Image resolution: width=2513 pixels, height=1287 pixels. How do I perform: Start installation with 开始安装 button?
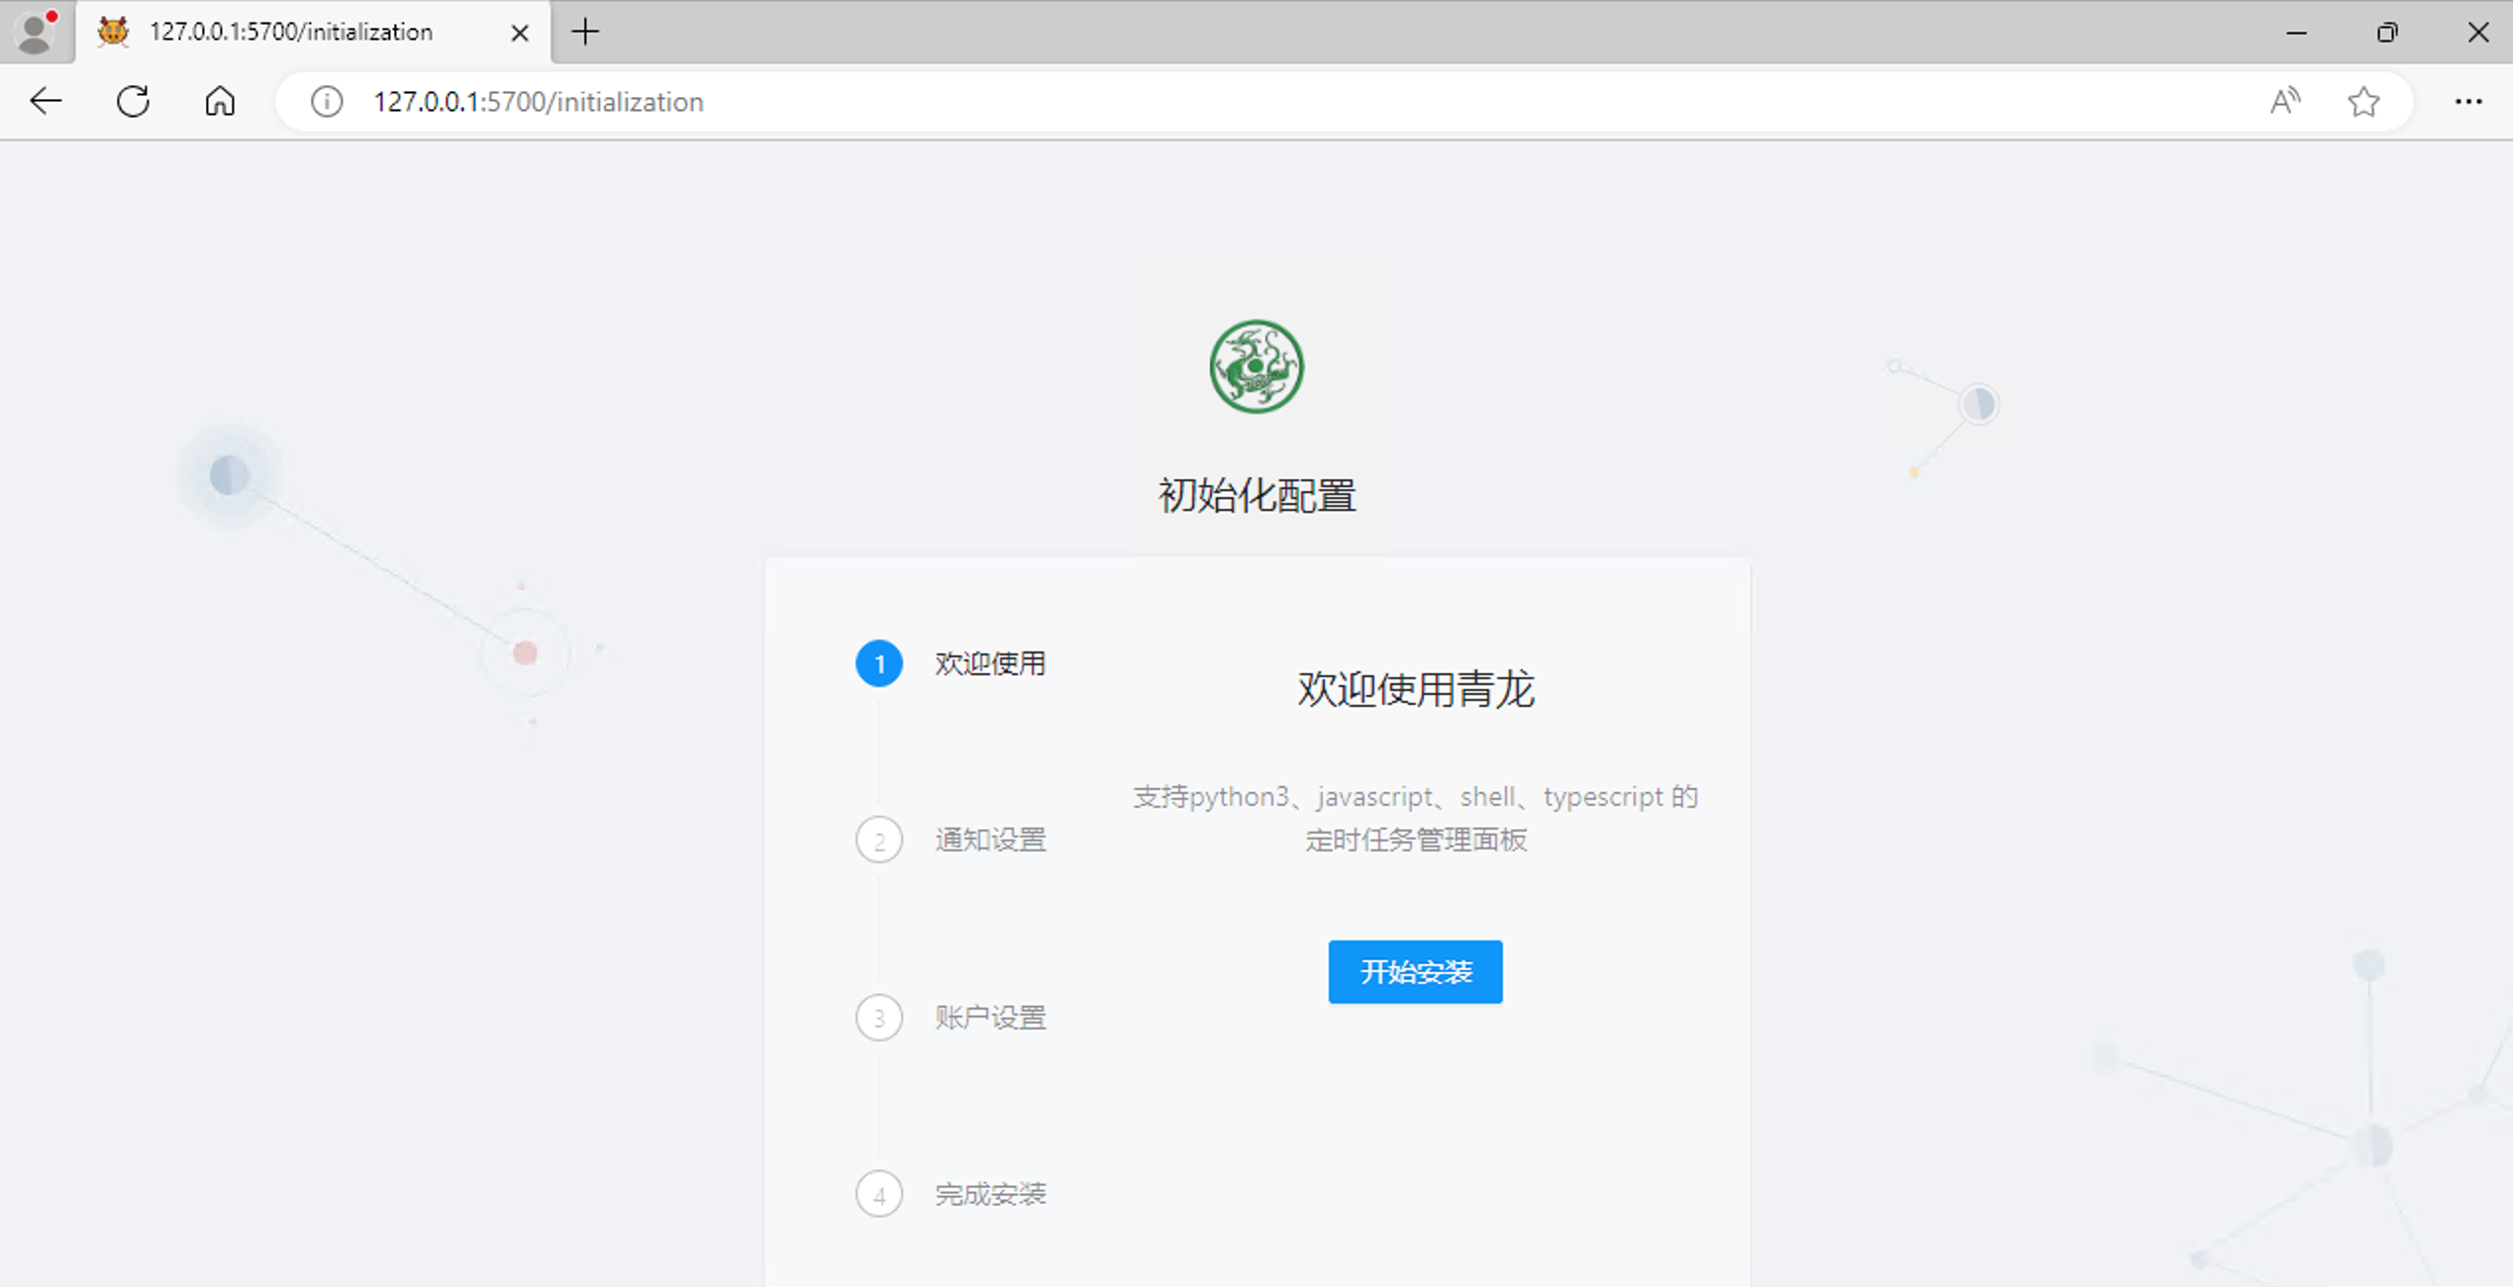pos(1415,972)
